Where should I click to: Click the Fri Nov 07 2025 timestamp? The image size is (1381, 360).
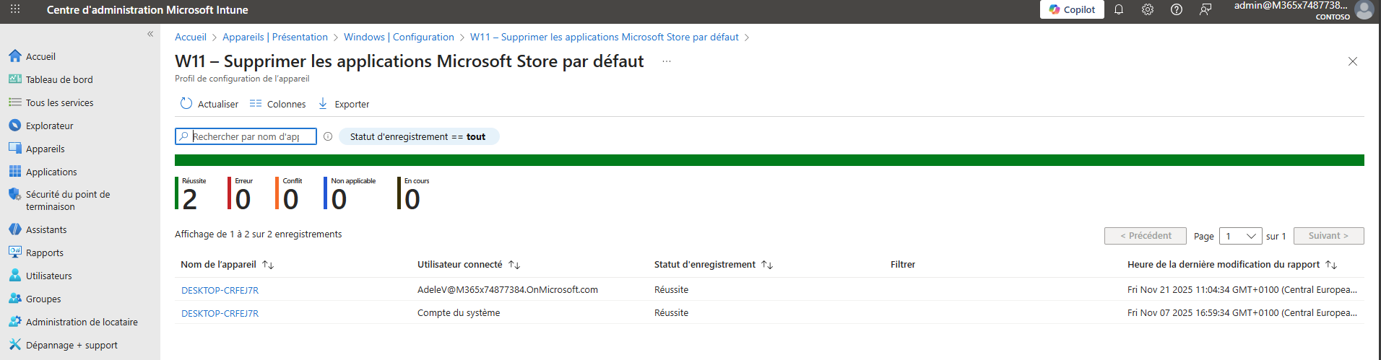[1242, 312]
